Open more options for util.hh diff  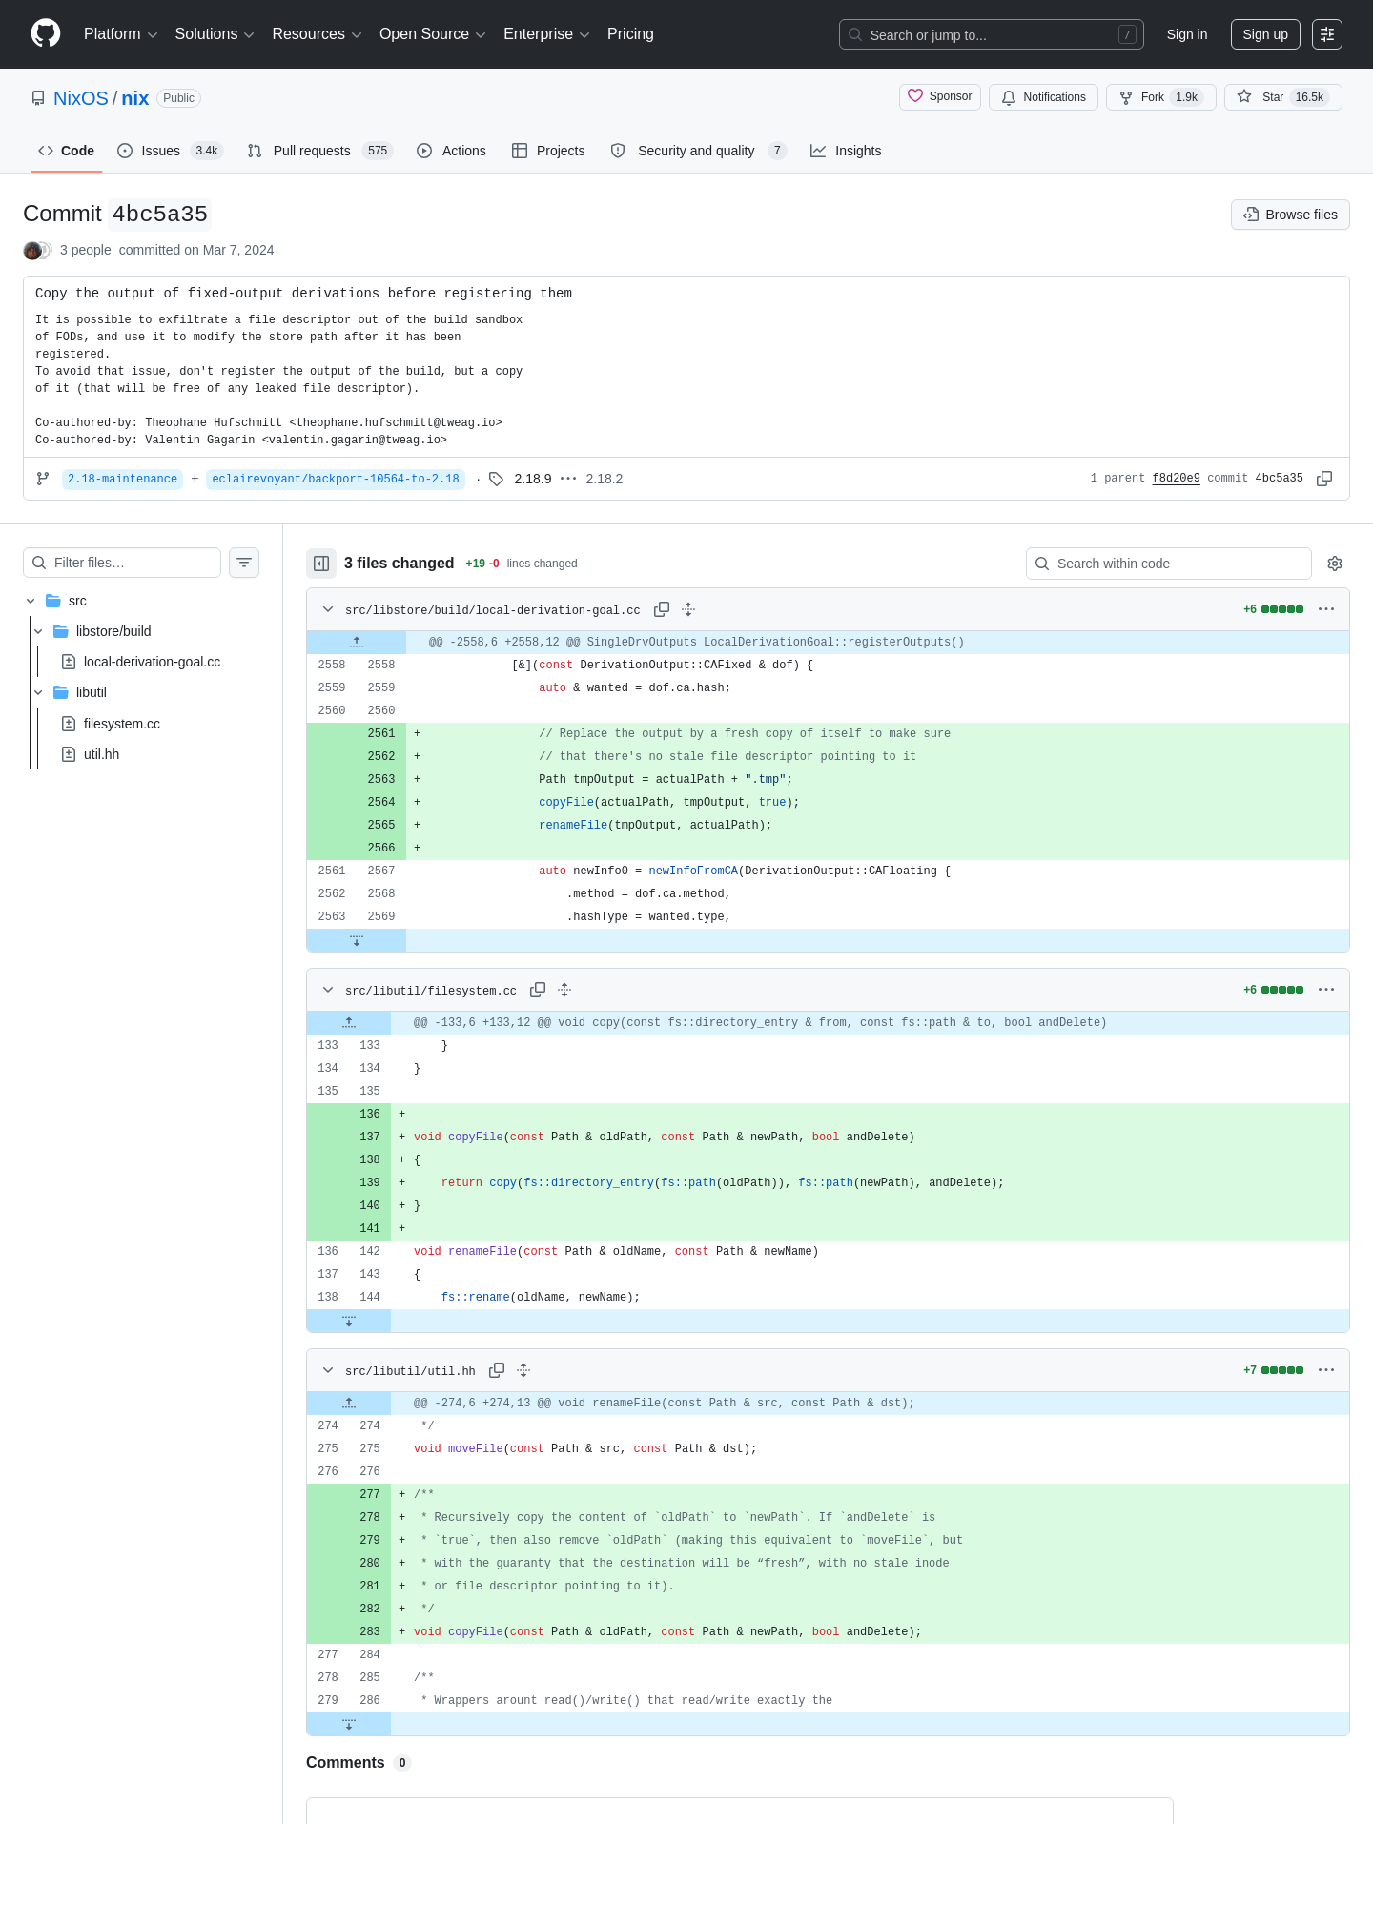click(x=1326, y=1370)
